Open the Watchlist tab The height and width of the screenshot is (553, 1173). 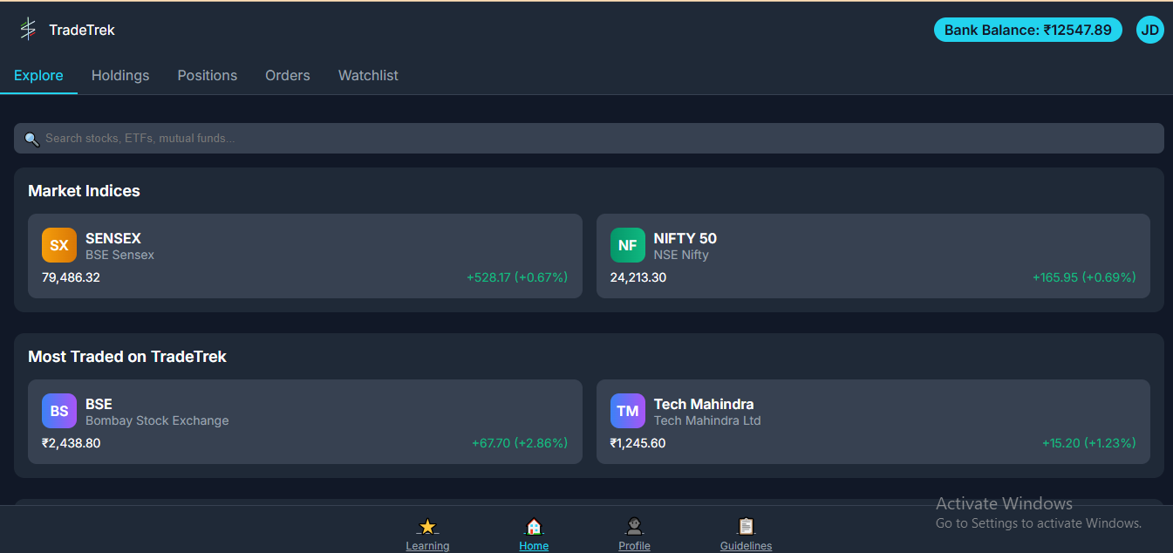(x=368, y=76)
